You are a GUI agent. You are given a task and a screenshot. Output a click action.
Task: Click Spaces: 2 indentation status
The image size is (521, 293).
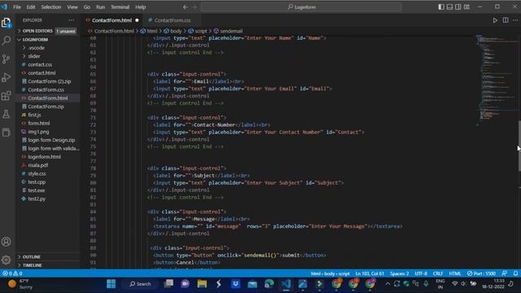pyautogui.click(x=400, y=273)
